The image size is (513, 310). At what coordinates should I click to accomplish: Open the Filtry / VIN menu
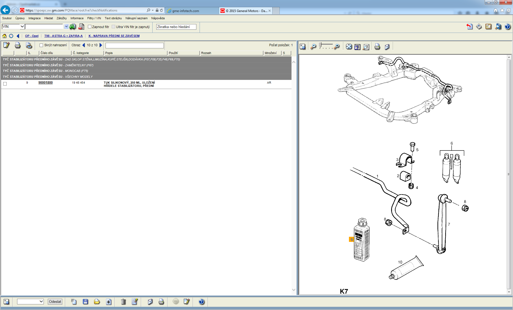94,18
